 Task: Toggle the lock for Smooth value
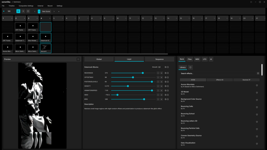pos(168,67)
